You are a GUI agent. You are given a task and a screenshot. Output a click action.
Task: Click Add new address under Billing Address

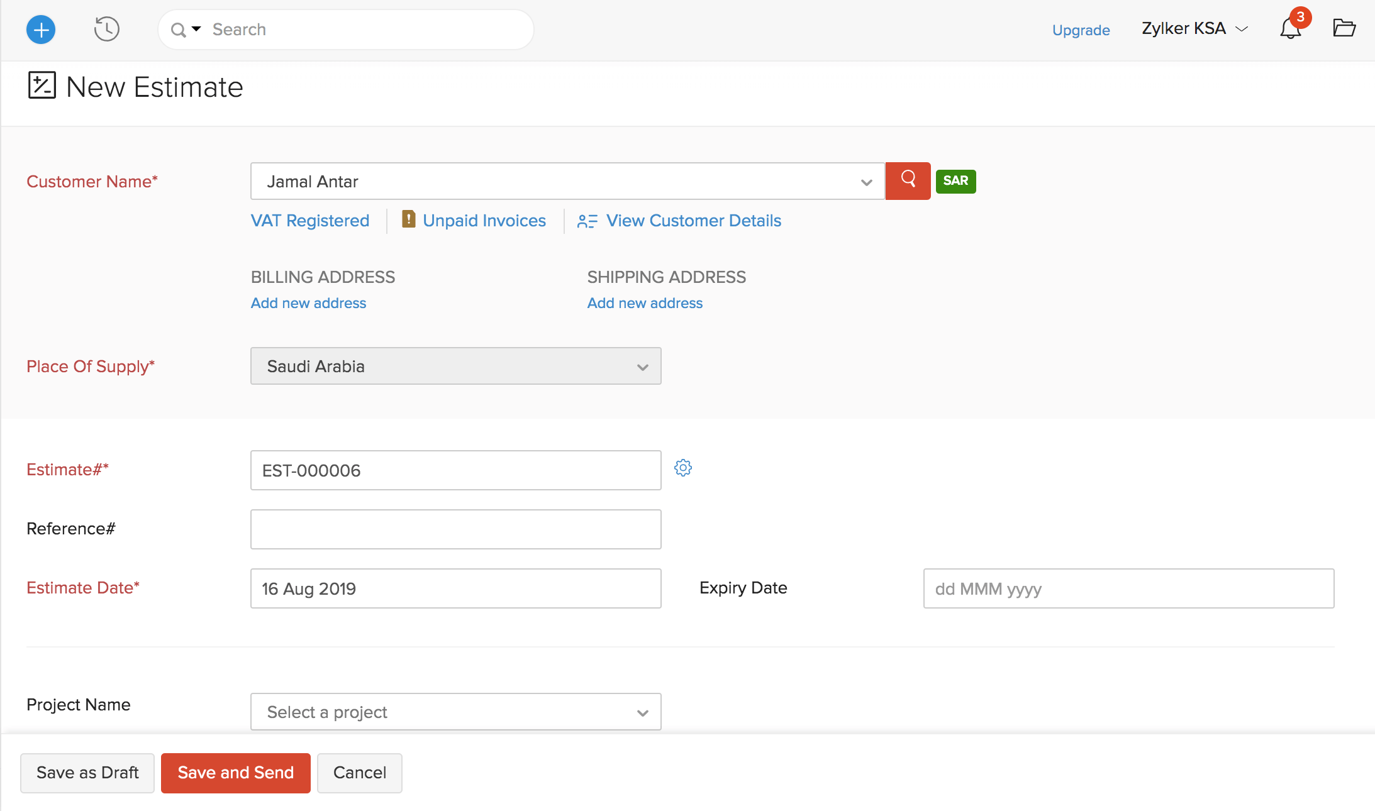308,303
